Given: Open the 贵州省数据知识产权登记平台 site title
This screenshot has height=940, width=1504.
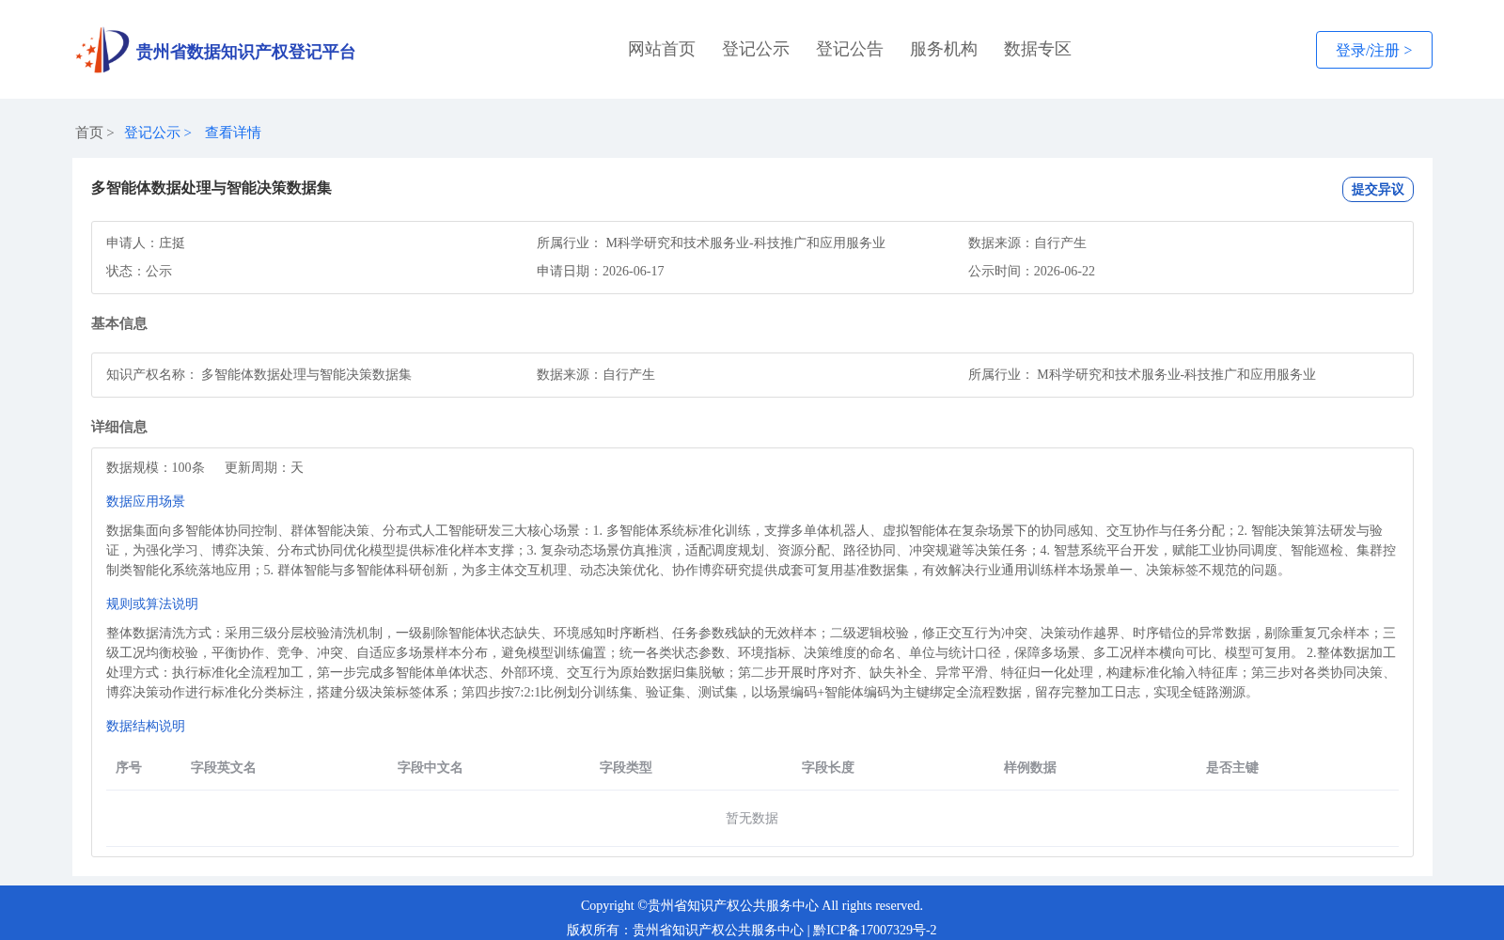Looking at the screenshot, I should [x=245, y=52].
